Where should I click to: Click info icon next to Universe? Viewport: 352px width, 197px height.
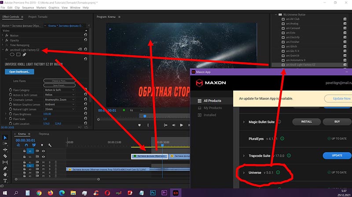(x=278, y=172)
